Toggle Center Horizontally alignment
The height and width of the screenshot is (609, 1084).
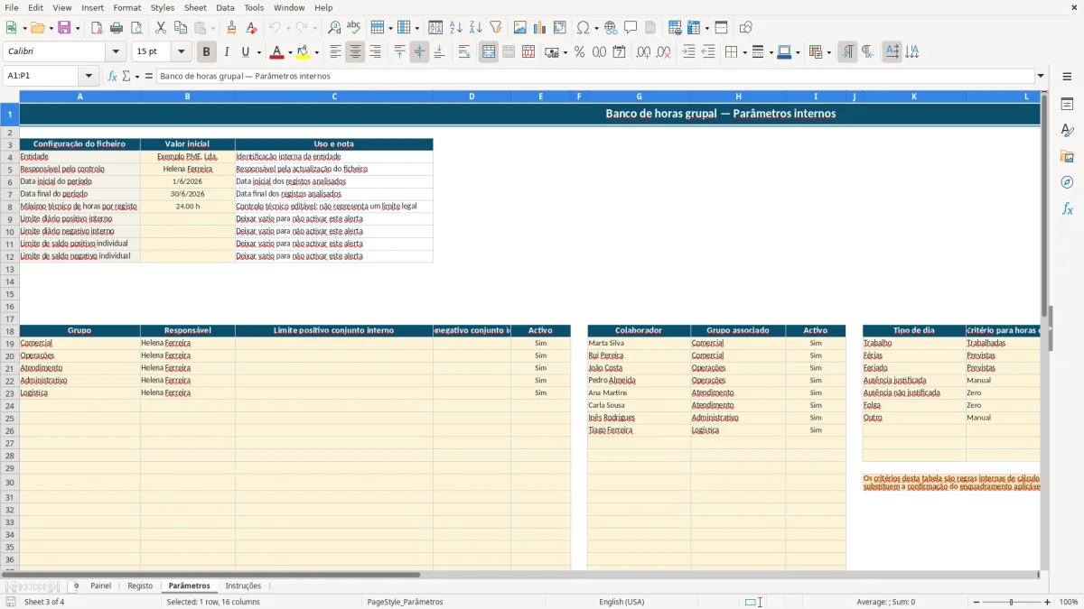(x=355, y=52)
